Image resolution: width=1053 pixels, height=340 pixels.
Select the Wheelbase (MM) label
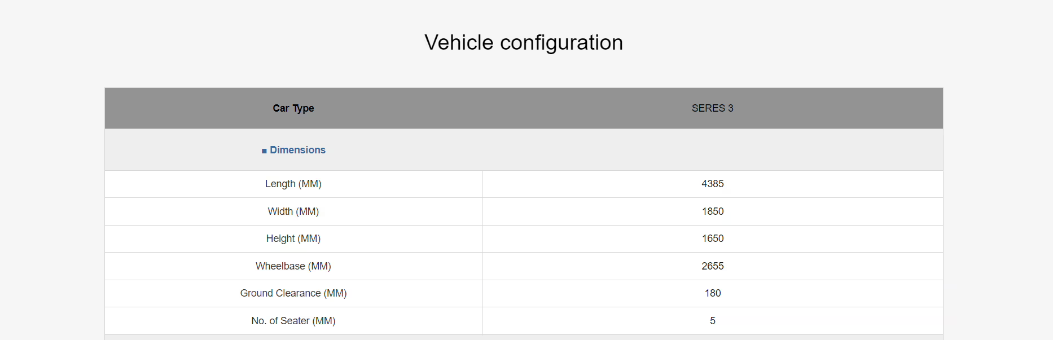point(293,266)
